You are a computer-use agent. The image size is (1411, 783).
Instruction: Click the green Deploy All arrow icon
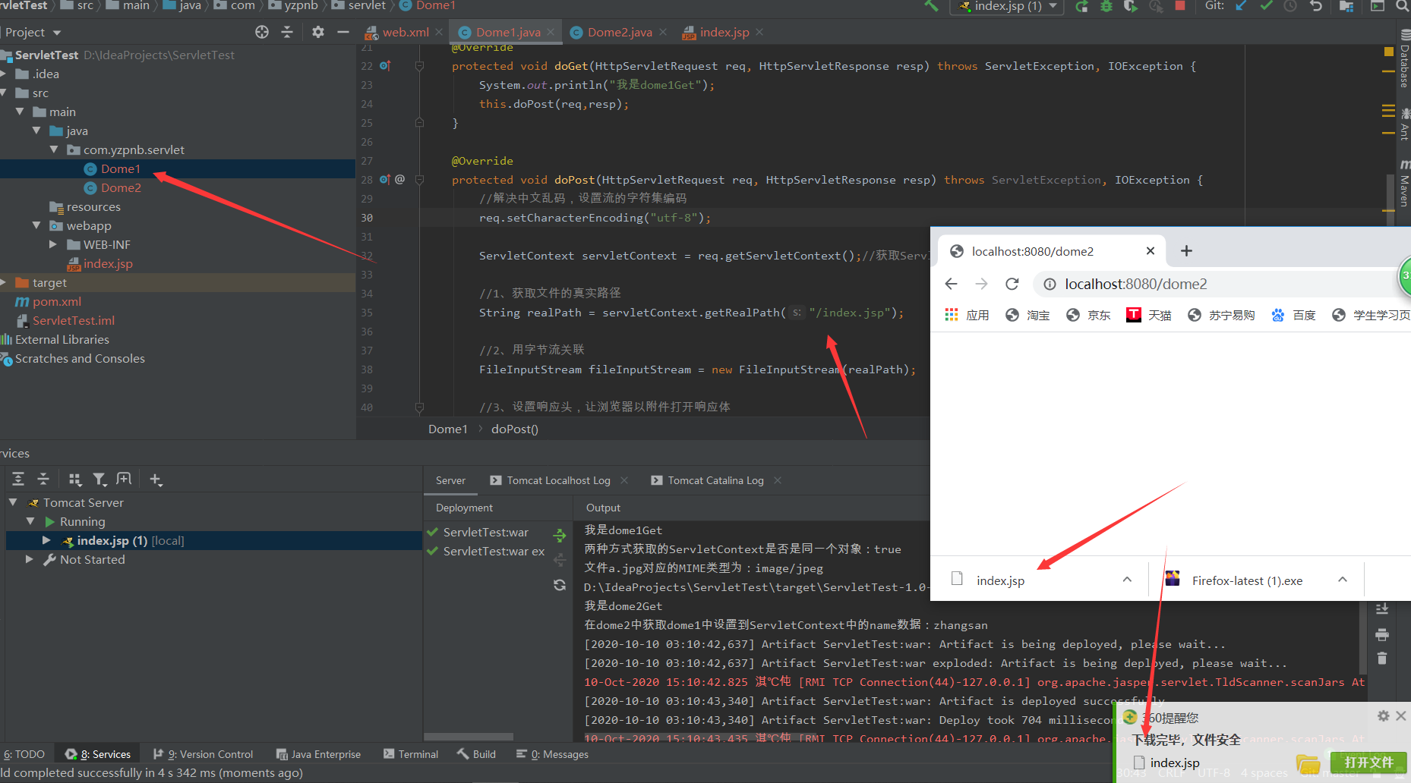point(560,535)
